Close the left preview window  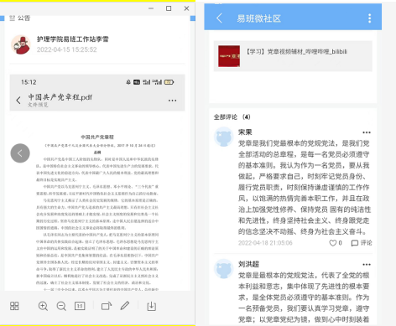(x=186, y=8)
